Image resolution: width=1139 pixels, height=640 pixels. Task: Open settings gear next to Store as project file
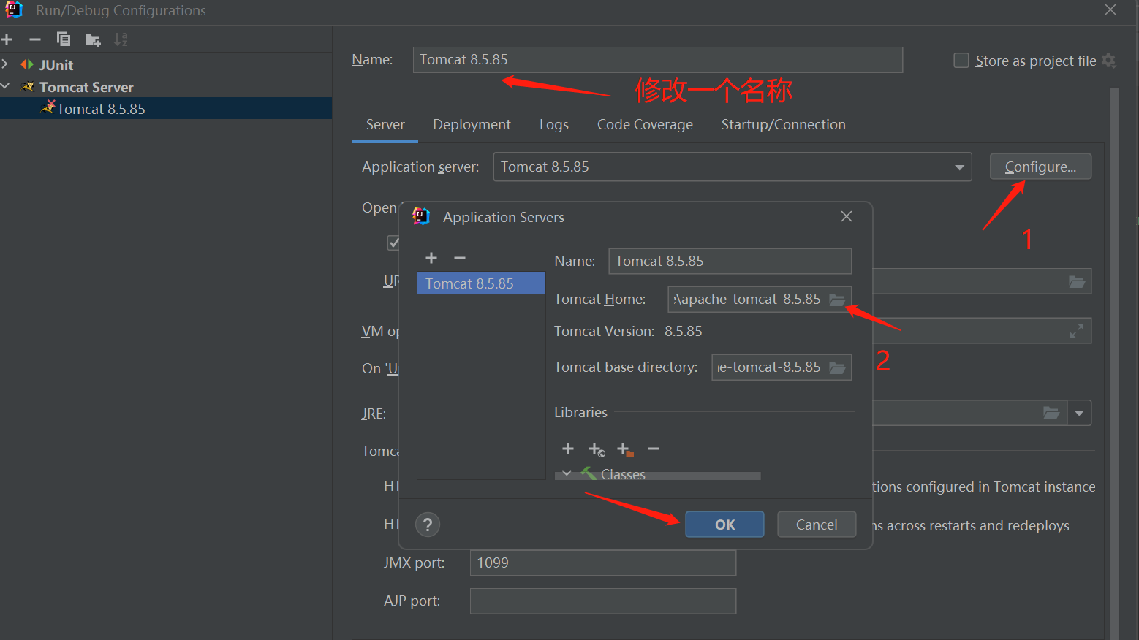point(1109,61)
